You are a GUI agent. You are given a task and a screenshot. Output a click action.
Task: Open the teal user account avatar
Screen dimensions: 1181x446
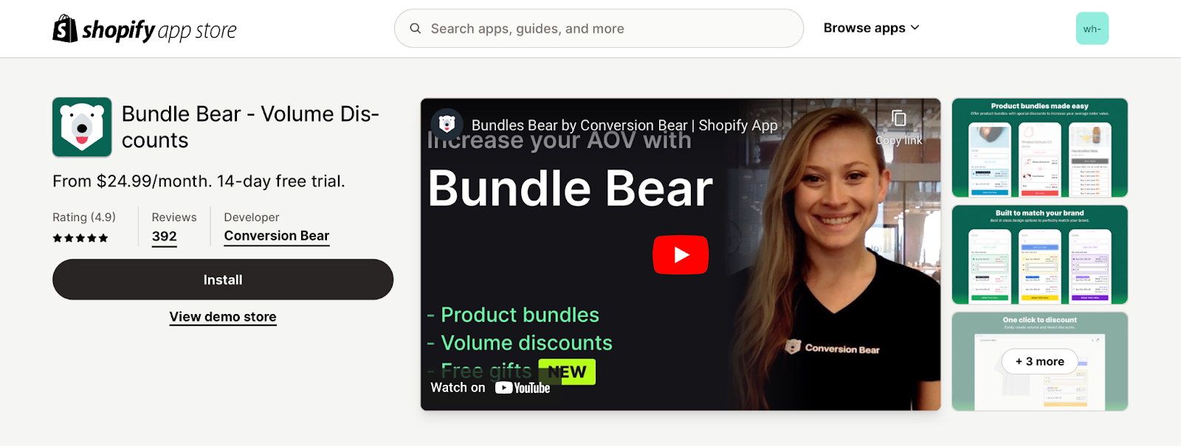(x=1092, y=28)
